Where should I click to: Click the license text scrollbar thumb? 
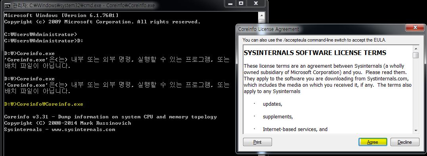(416, 55)
